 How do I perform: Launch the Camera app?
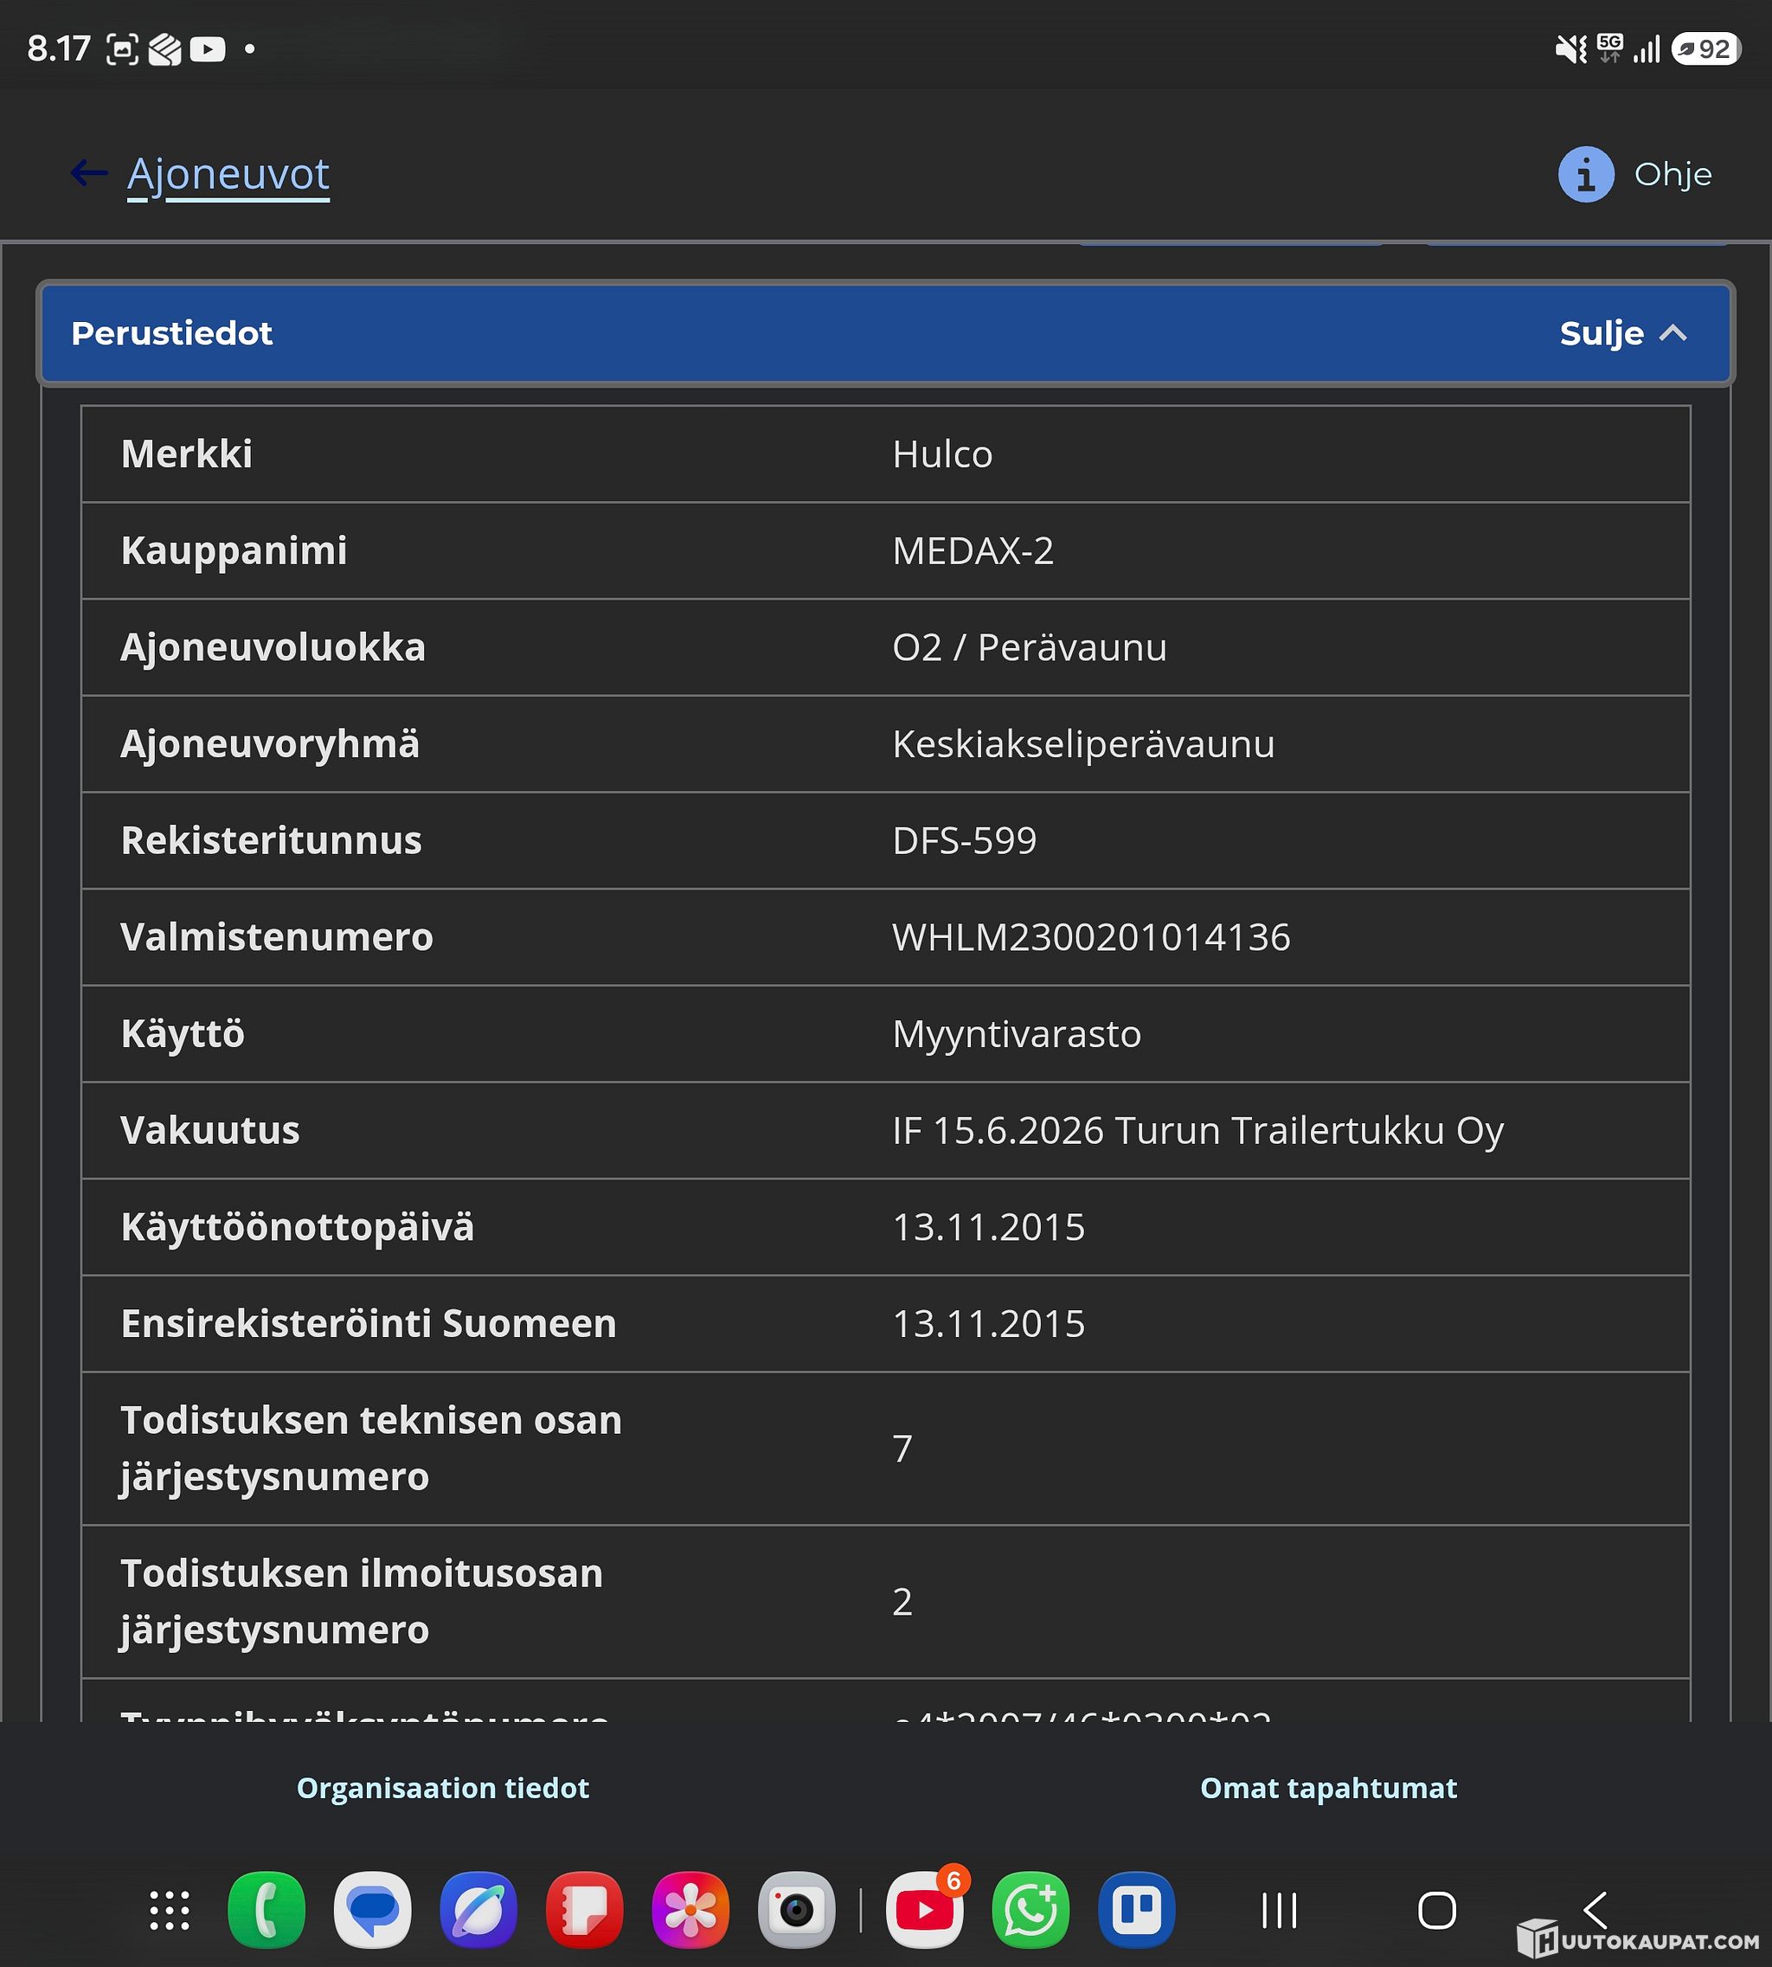[x=796, y=1910]
